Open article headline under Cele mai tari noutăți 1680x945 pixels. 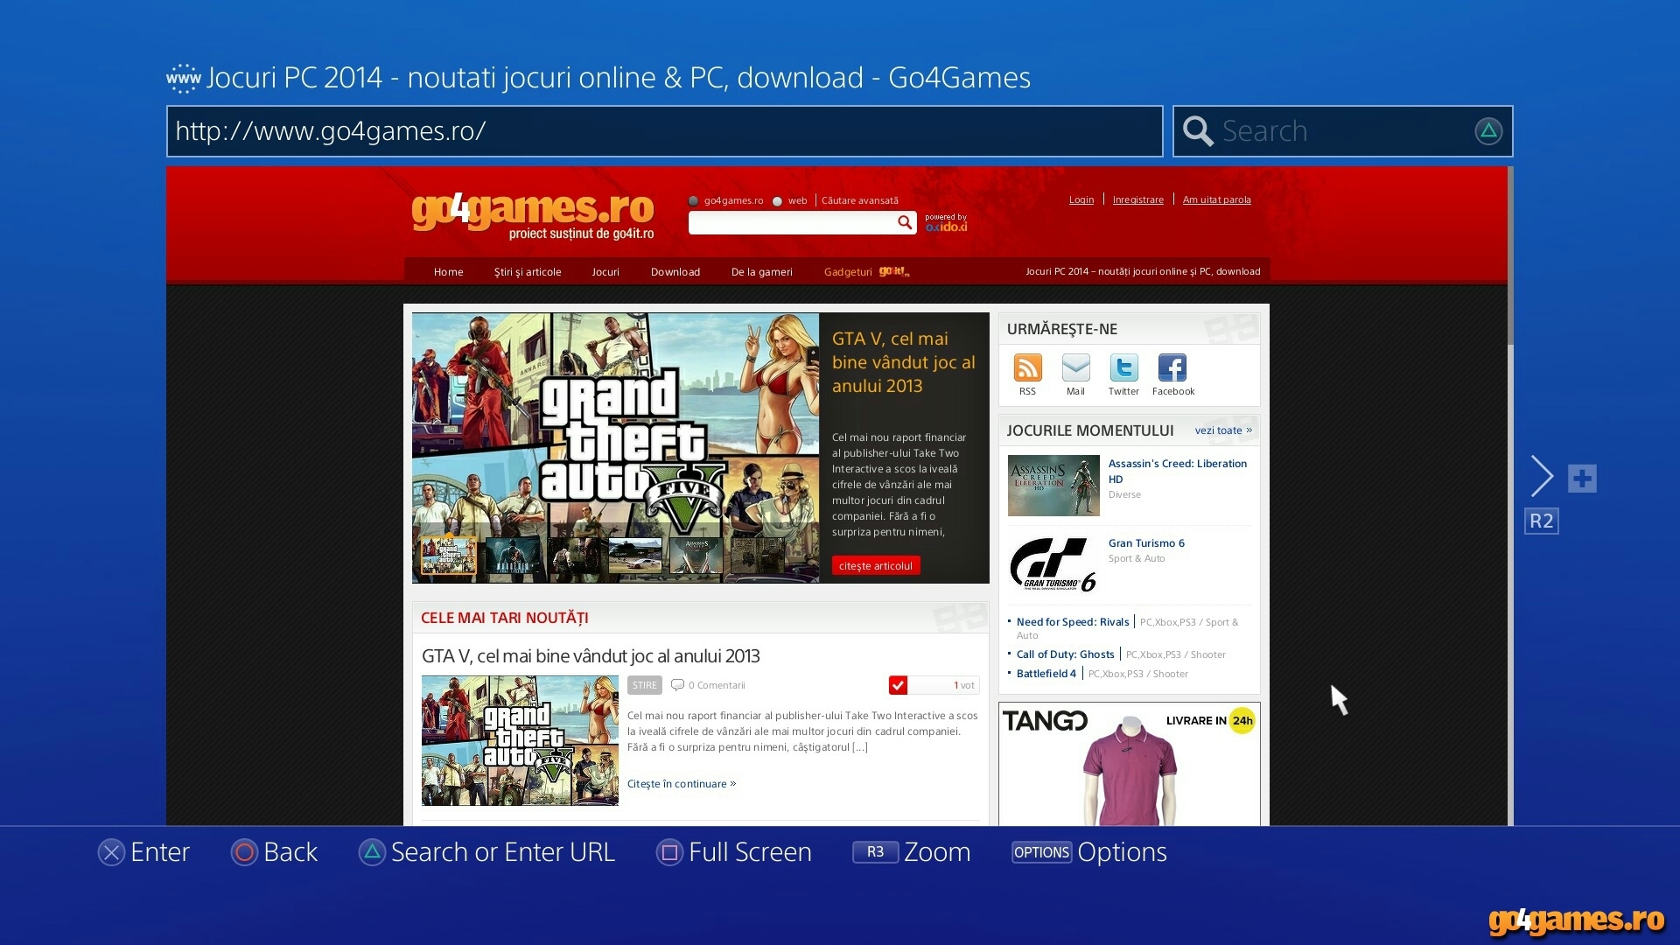pos(591,656)
